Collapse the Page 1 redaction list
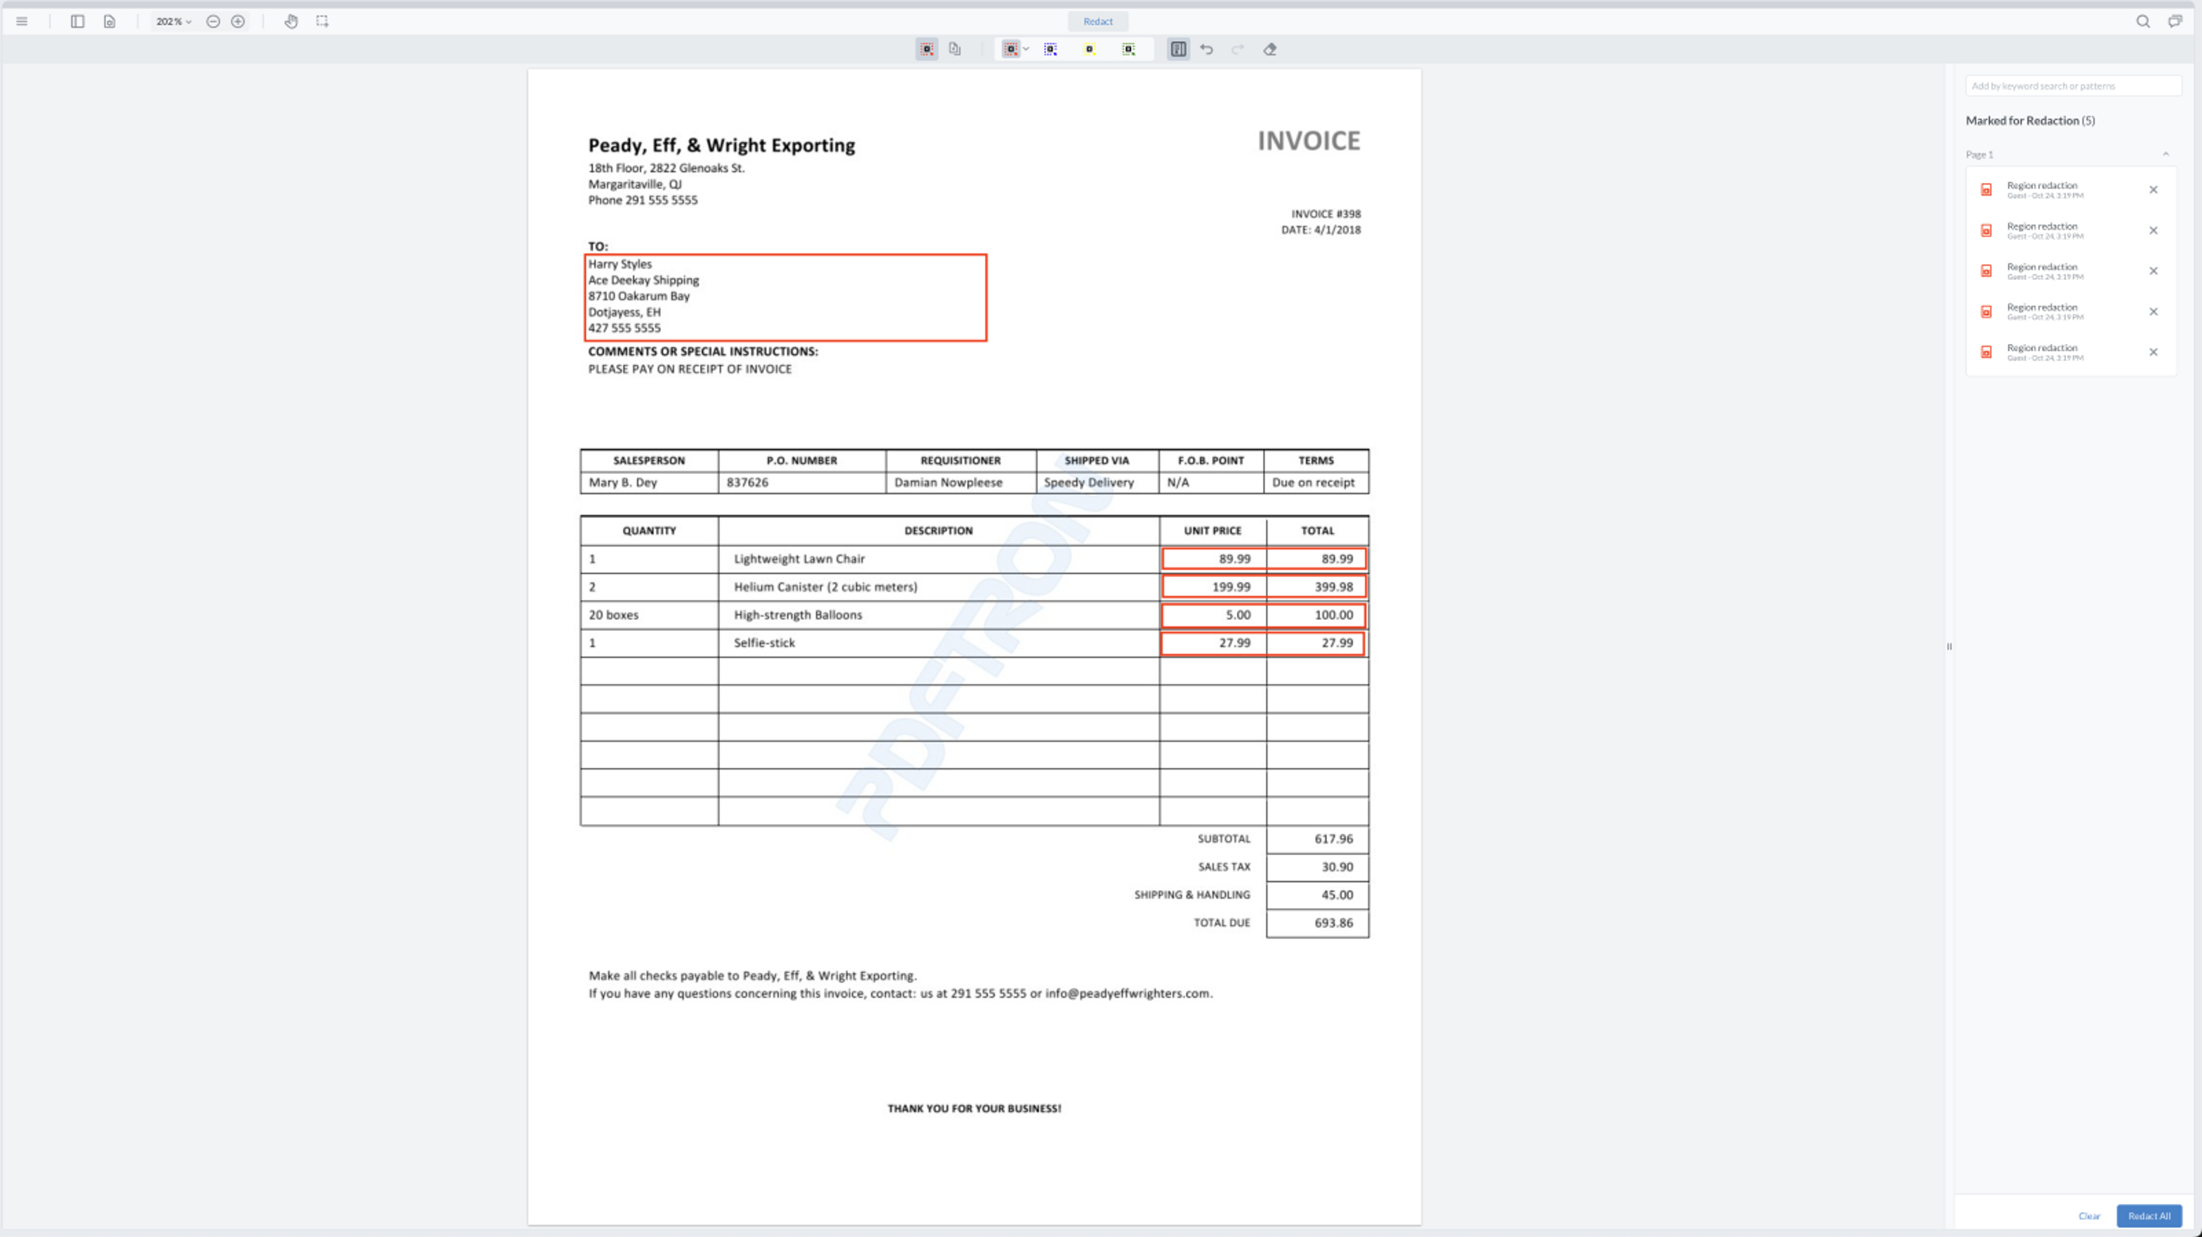 tap(2165, 155)
